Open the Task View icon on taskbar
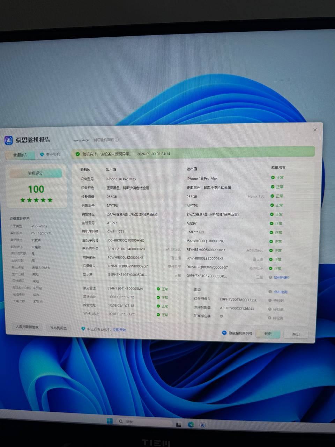Screen dimensions: 335x447 [179, 424]
